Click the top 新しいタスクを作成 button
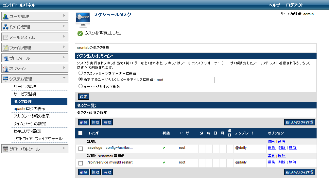The width and height of the screenshot is (329, 184). click(x=299, y=122)
